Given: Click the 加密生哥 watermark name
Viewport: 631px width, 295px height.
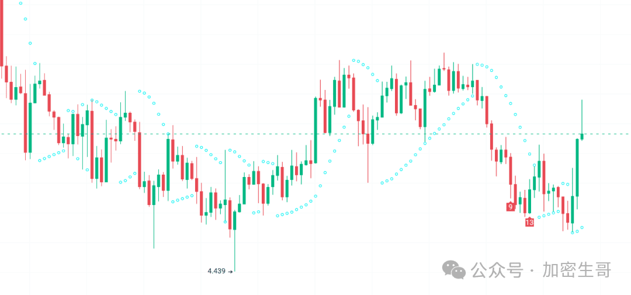Looking at the screenshot, I should [577, 270].
